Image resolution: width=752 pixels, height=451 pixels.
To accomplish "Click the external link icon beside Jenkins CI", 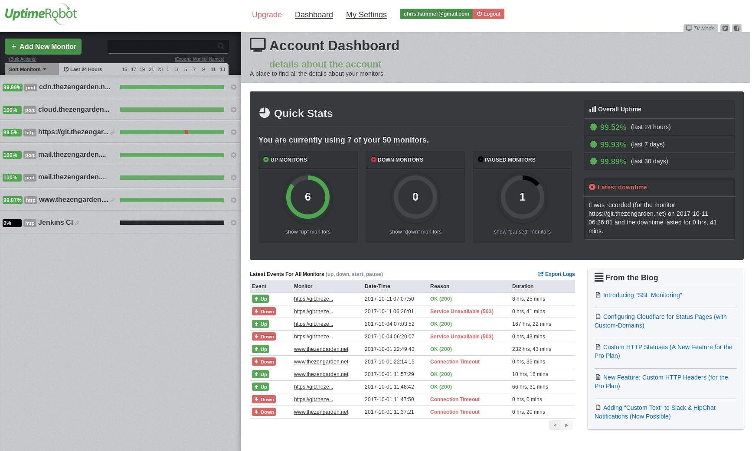I will pyautogui.click(x=77, y=223).
